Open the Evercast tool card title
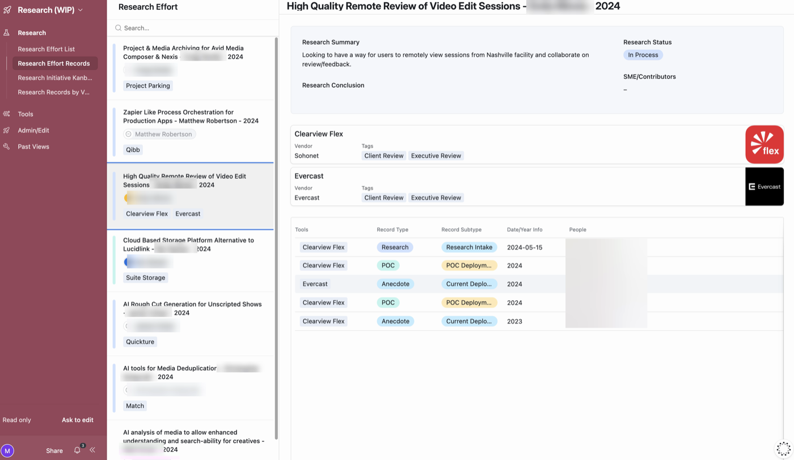 pos(309,176)
